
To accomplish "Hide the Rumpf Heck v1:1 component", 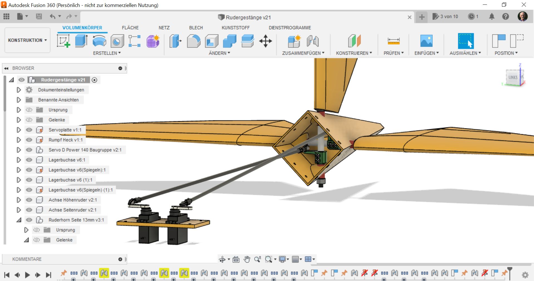I will [x=29, y=140].
